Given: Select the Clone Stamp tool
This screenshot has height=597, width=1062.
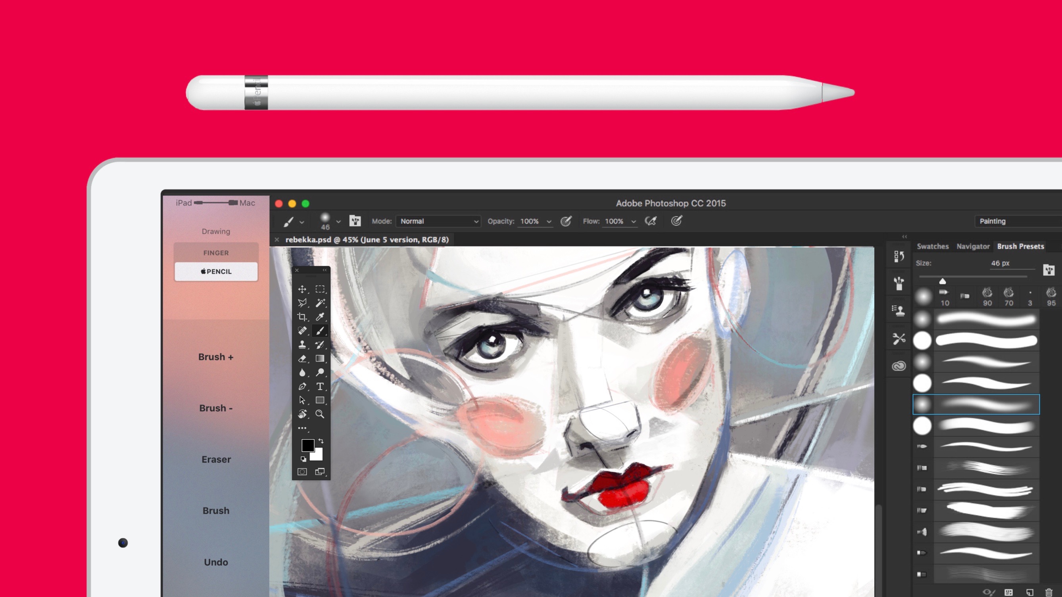Looking at the screenshot, I should point(302,344).
